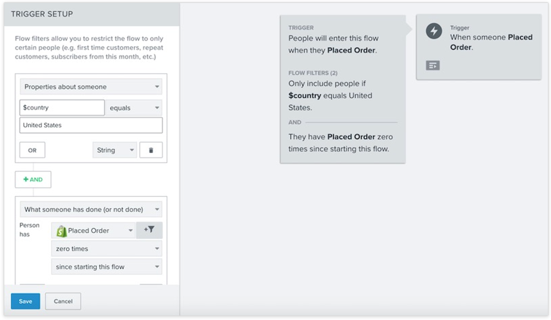Open 'What someone has done' dropdown
The image size is (551, 320).
[x=91, y=209]
